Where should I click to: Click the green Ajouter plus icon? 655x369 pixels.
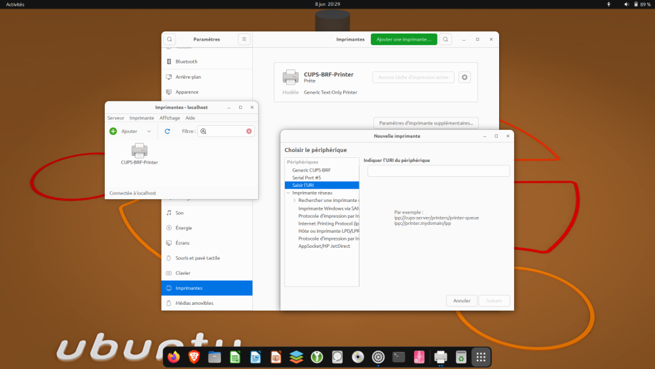point(113,131)
